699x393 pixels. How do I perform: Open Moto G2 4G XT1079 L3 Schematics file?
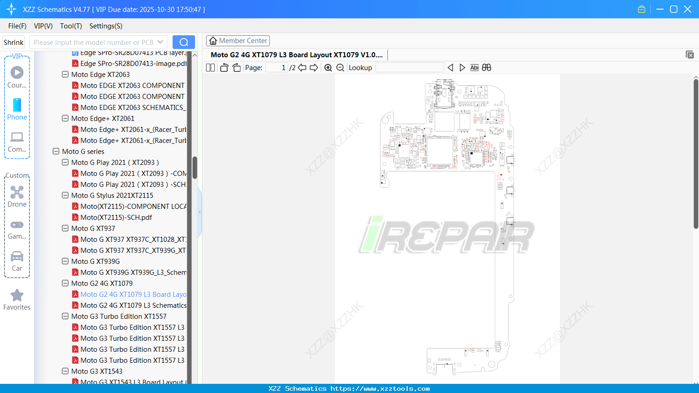[133, 305]
